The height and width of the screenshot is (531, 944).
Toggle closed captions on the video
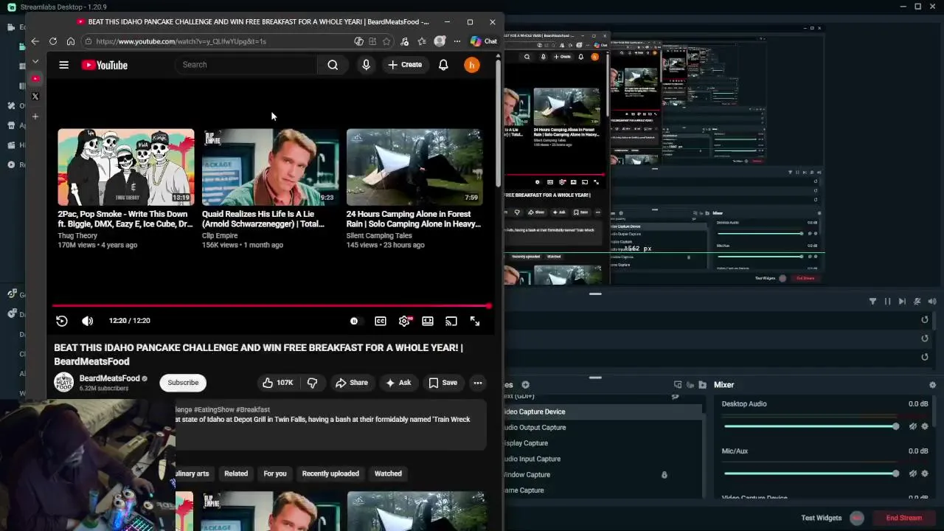(381, 321)
